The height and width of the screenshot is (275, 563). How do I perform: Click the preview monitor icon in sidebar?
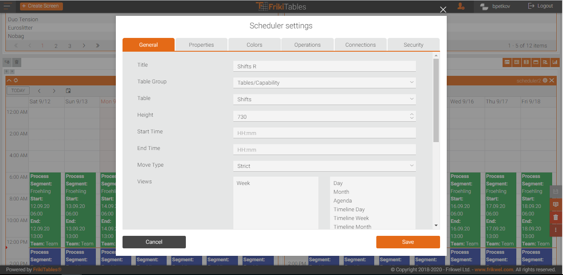[555, 205]
